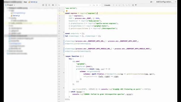
Task: Click 'apollo-server-express' string
Action: click(106, 23)
